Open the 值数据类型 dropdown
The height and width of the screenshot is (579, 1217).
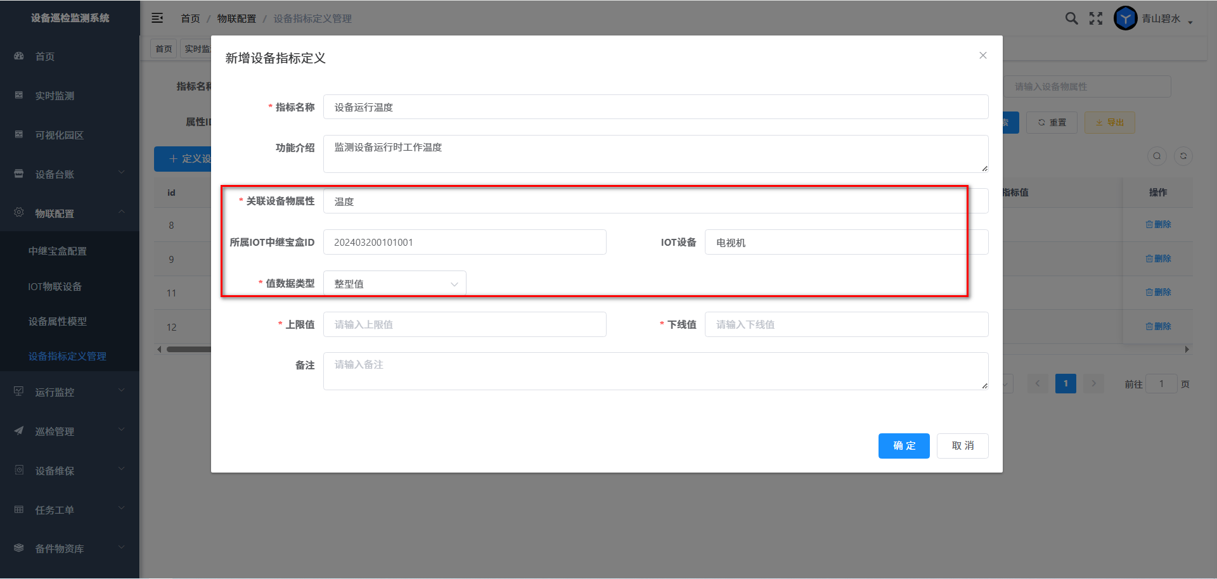[x=394, y=284]
